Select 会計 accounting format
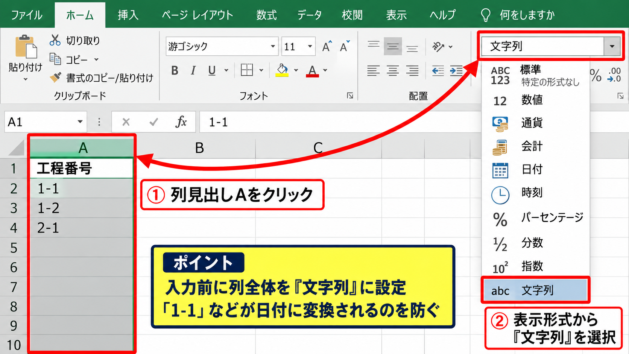The width and height of the screenshot is (629, 354). pos(535,146)
